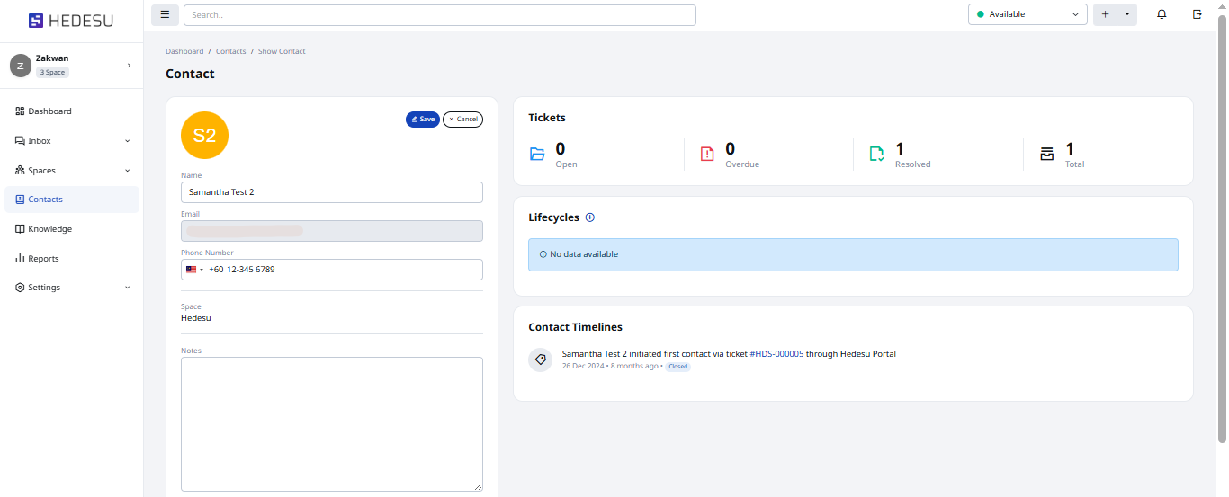Click the ticket tag icon in timeline

tap(540, 359)
